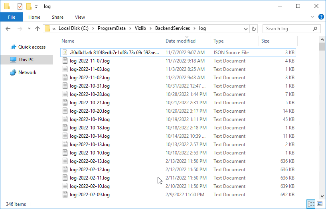The width and height of the screenshot is (326, 209).
Task: Open the Recent locations dropdown arrow
Action: pyautogui.click(x=29, y=29)
